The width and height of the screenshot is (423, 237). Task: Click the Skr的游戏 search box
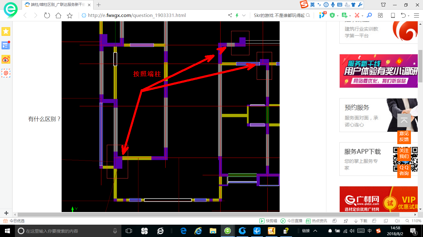pos(279,15)
